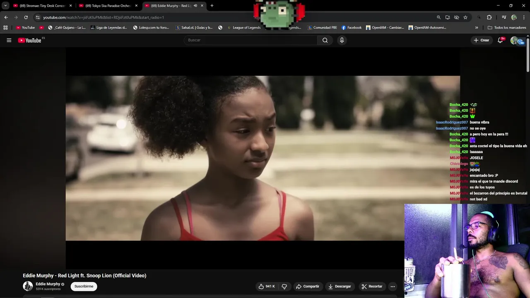Like the video with 941 K thumbs up
This screenshot has width=530, height=298.
click(x=266, y=286)
